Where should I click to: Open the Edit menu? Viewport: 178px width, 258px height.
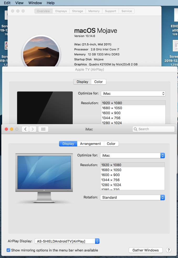point(7,3)
